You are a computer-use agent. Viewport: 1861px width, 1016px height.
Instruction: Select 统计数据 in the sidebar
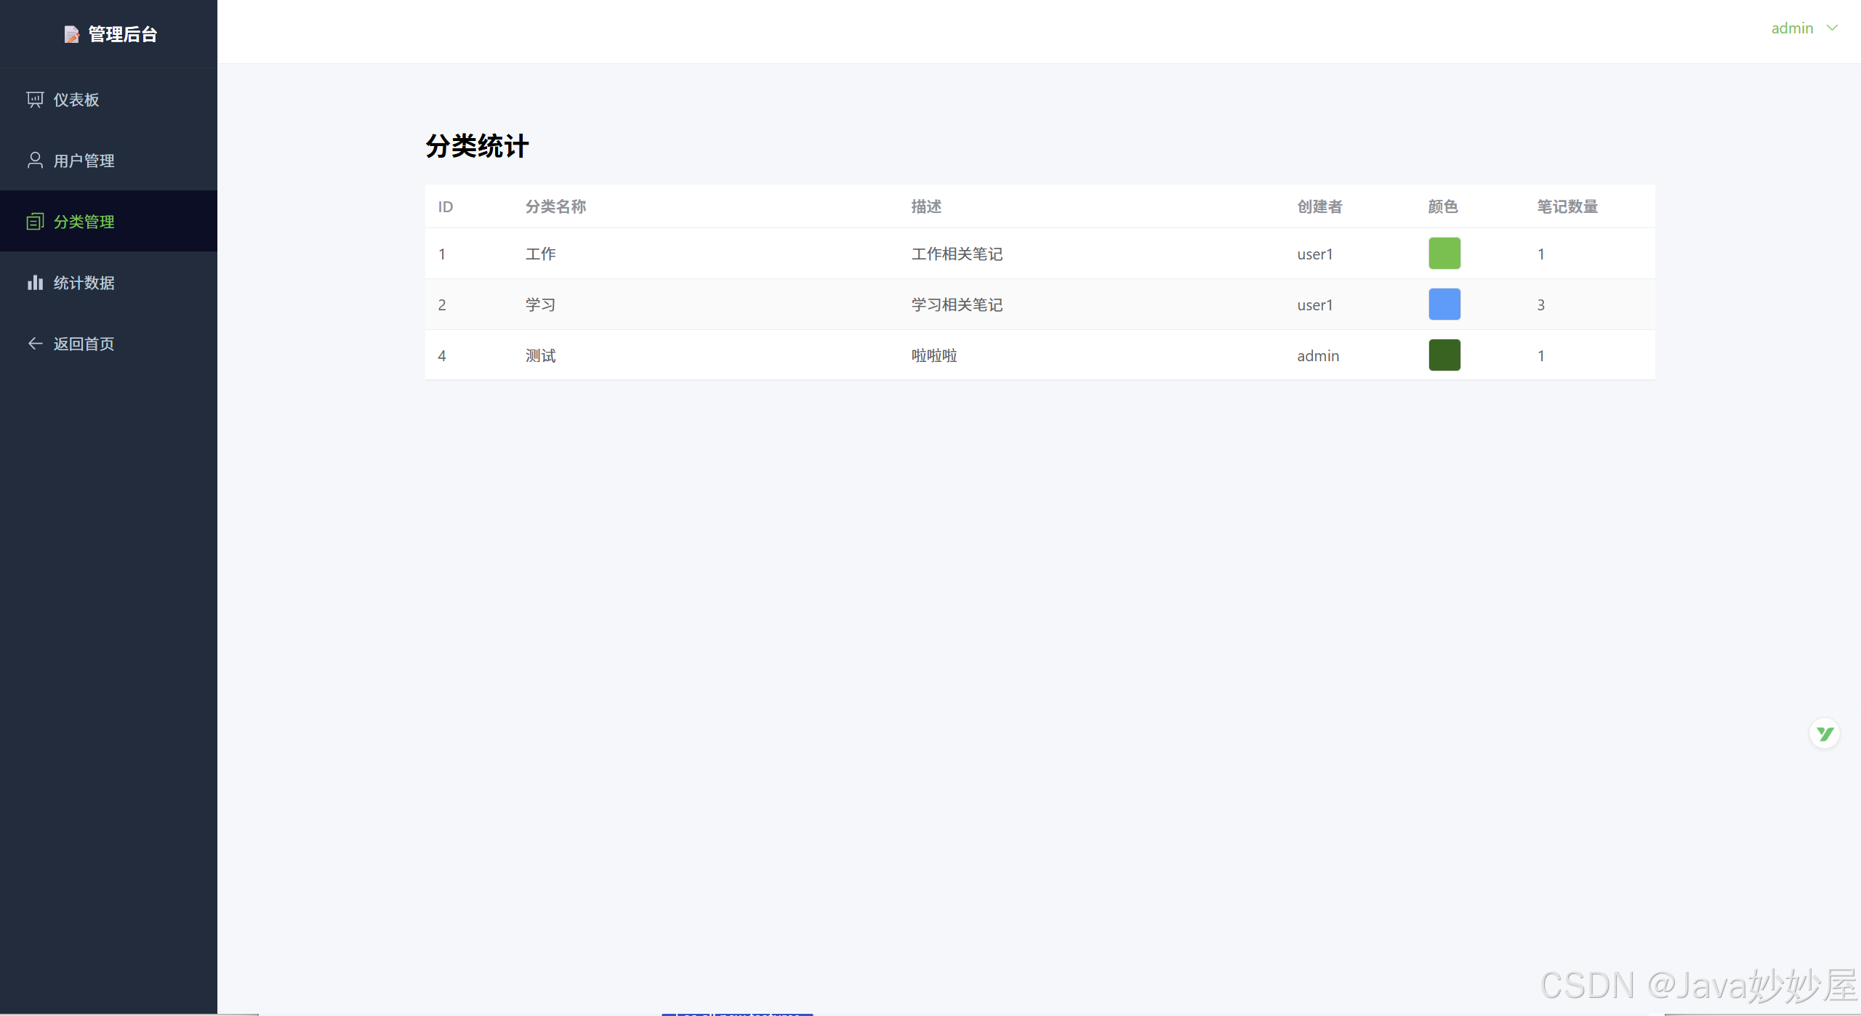coord(84,283)
